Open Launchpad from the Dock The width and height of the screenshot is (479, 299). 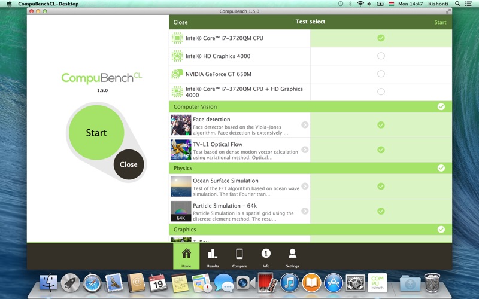[70, 282]
